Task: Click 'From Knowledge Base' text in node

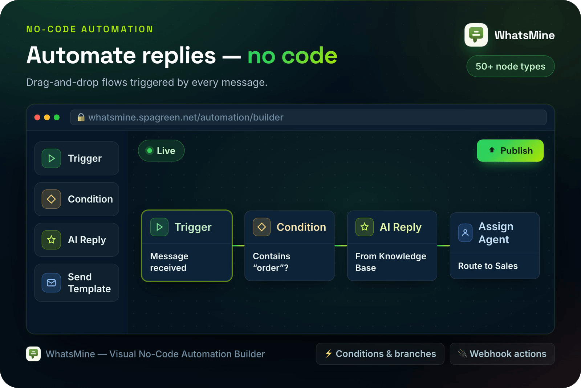Action: click(391, 262)
